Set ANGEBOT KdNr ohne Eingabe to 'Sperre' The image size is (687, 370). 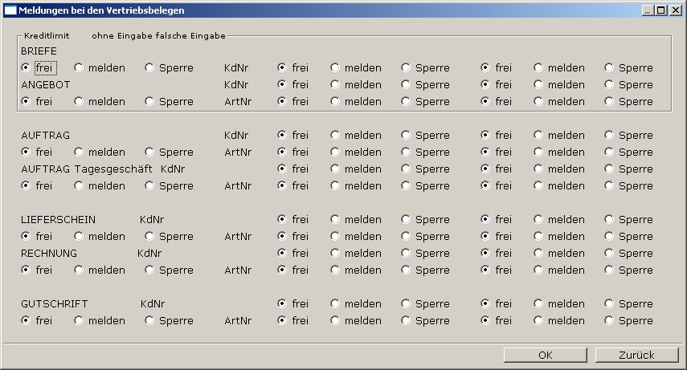[406, 85]
